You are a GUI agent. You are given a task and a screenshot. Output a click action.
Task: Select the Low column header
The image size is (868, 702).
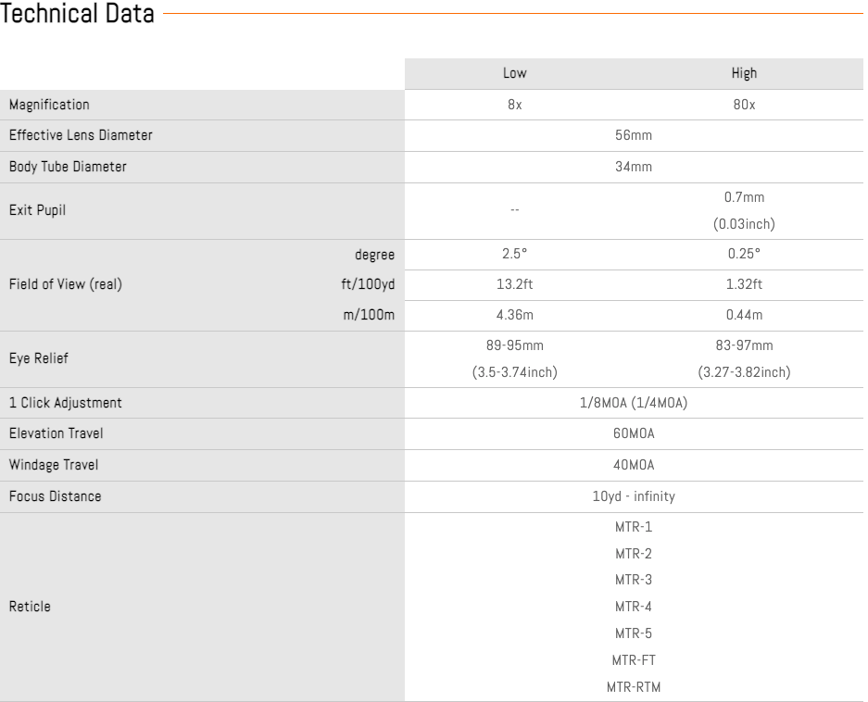tap(515, 74)
